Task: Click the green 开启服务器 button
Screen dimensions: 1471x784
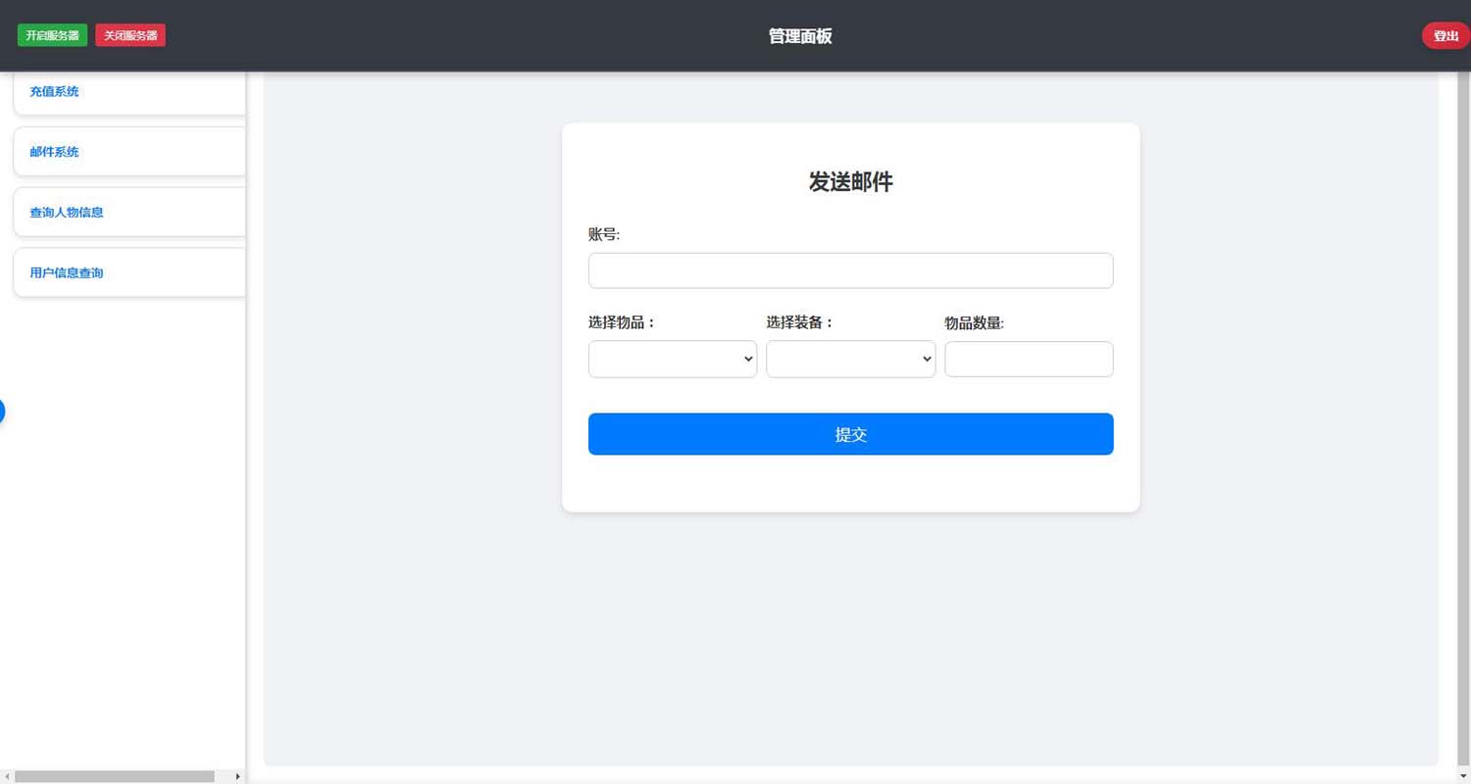Action: [x=52, y=35]
